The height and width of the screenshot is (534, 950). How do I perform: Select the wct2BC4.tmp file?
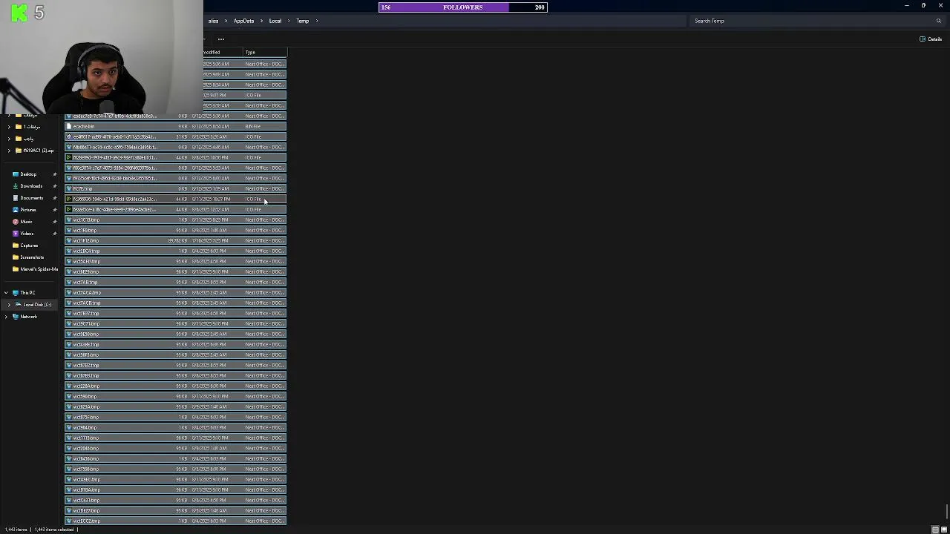click(175, 251)
